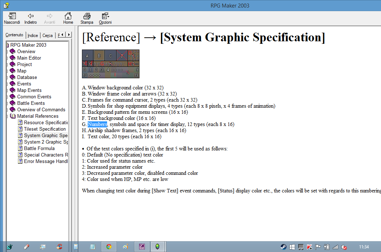
Task: Go to the Home page
Action: pyautogui.click(x=68, y=18)
